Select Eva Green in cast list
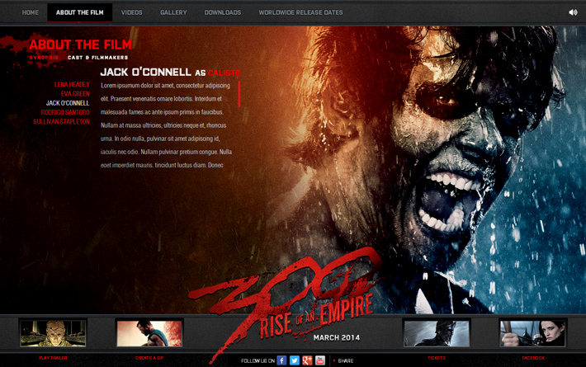This screenshot has width=586, height=367. coord(75,94)
